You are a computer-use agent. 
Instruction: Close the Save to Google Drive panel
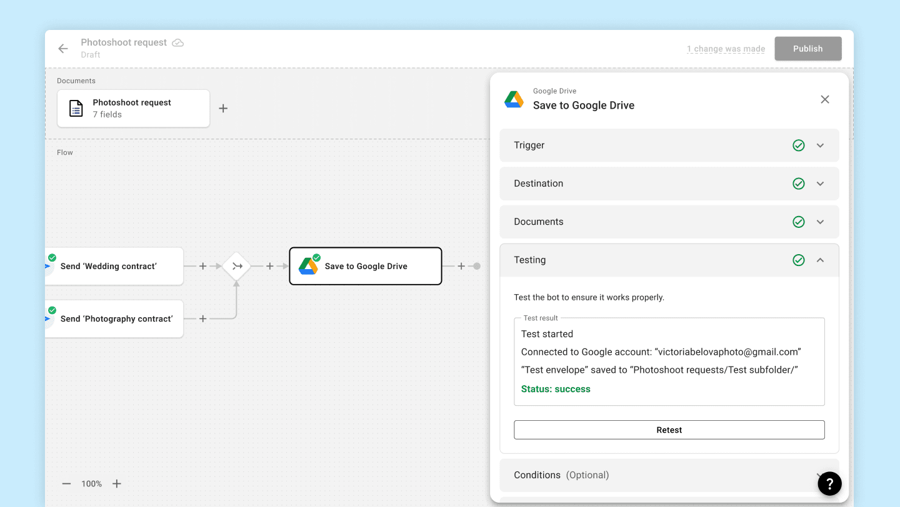tap(825, 99)
